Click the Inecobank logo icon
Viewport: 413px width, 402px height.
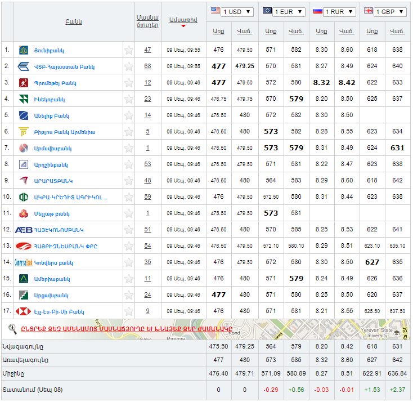24,99
